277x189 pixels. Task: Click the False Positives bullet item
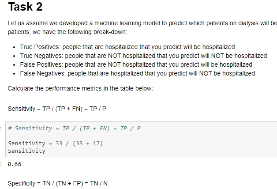click(136, 65)
